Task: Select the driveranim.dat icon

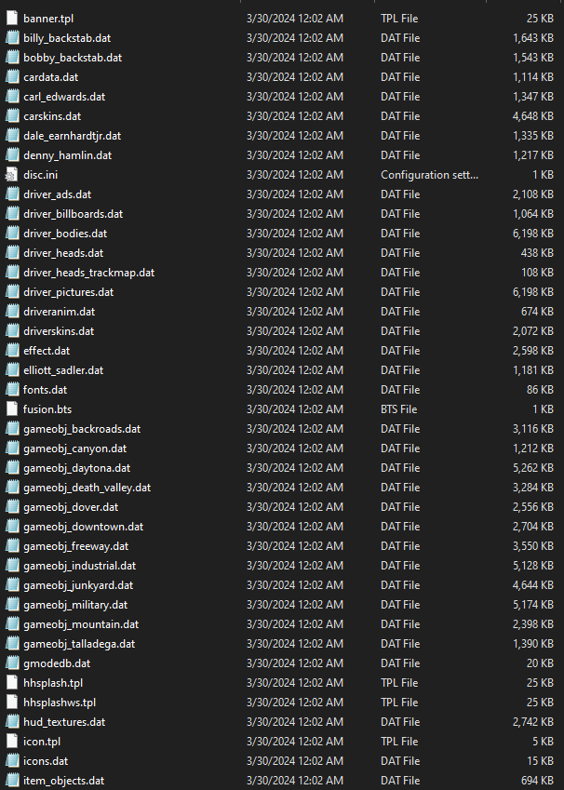Action: point(12,312)
